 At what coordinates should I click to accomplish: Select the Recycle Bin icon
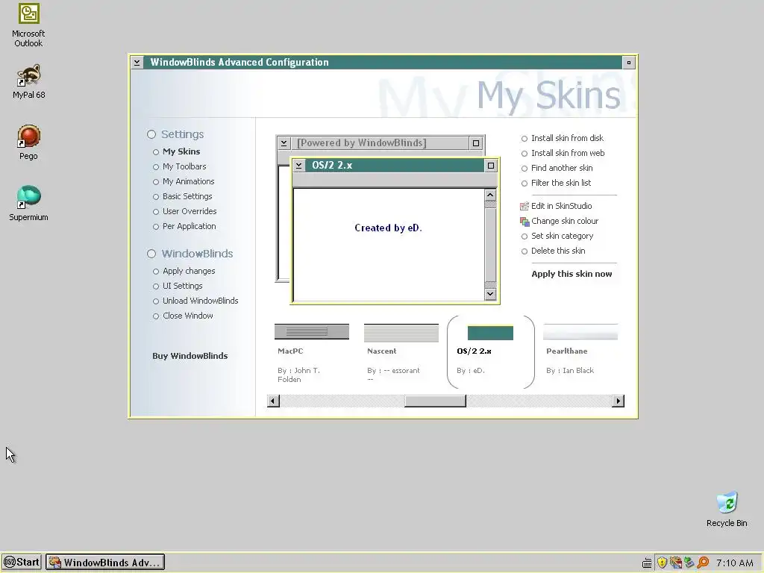(x=727, y=509)
